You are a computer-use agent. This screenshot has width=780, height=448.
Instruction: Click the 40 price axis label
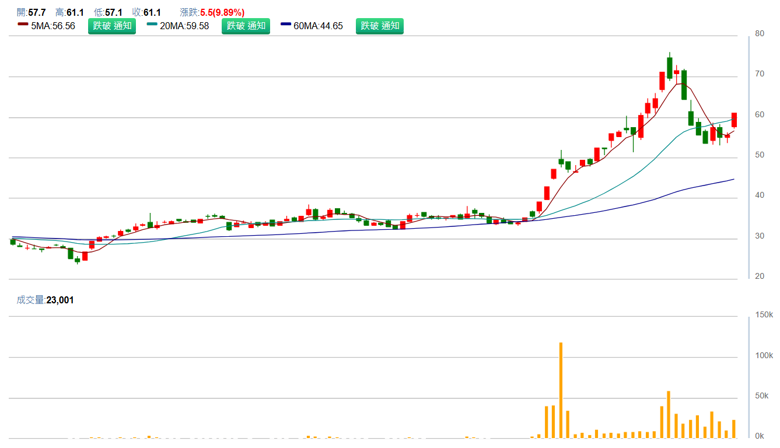coord(760,195)
